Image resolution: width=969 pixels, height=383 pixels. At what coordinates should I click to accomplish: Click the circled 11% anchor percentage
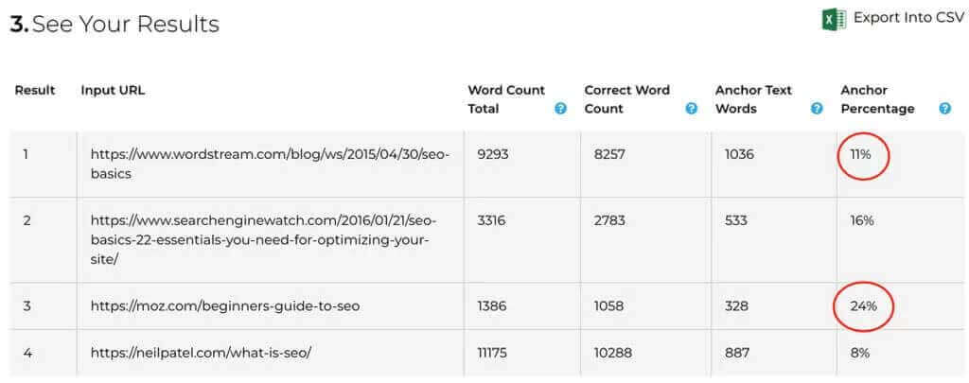click(860, 154)
